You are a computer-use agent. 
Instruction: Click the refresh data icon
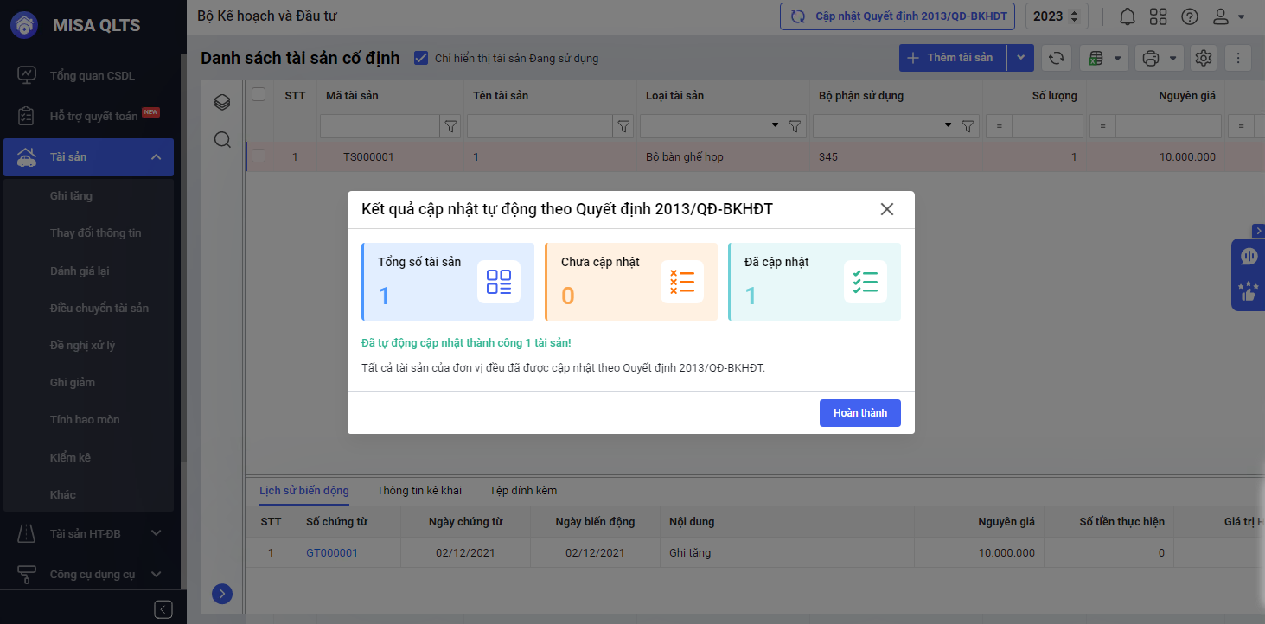(x=1056, y=58)
